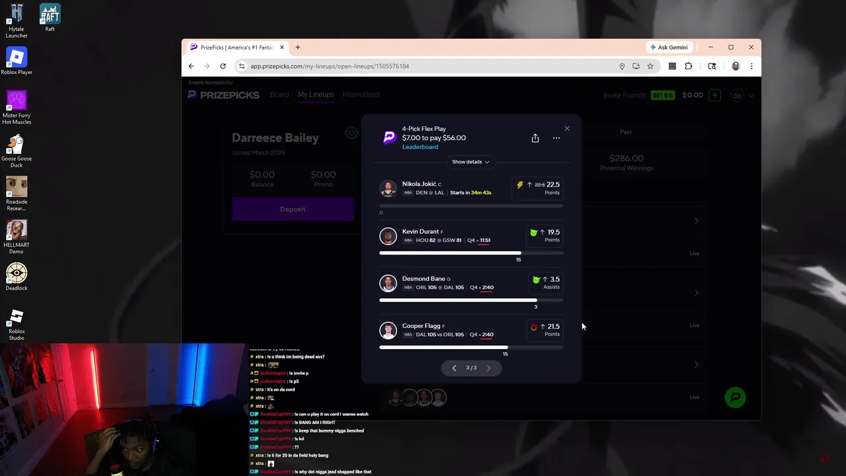Go to next lineup with right arrow
This screenshot has height=476, width=846.
click(488, 368)
